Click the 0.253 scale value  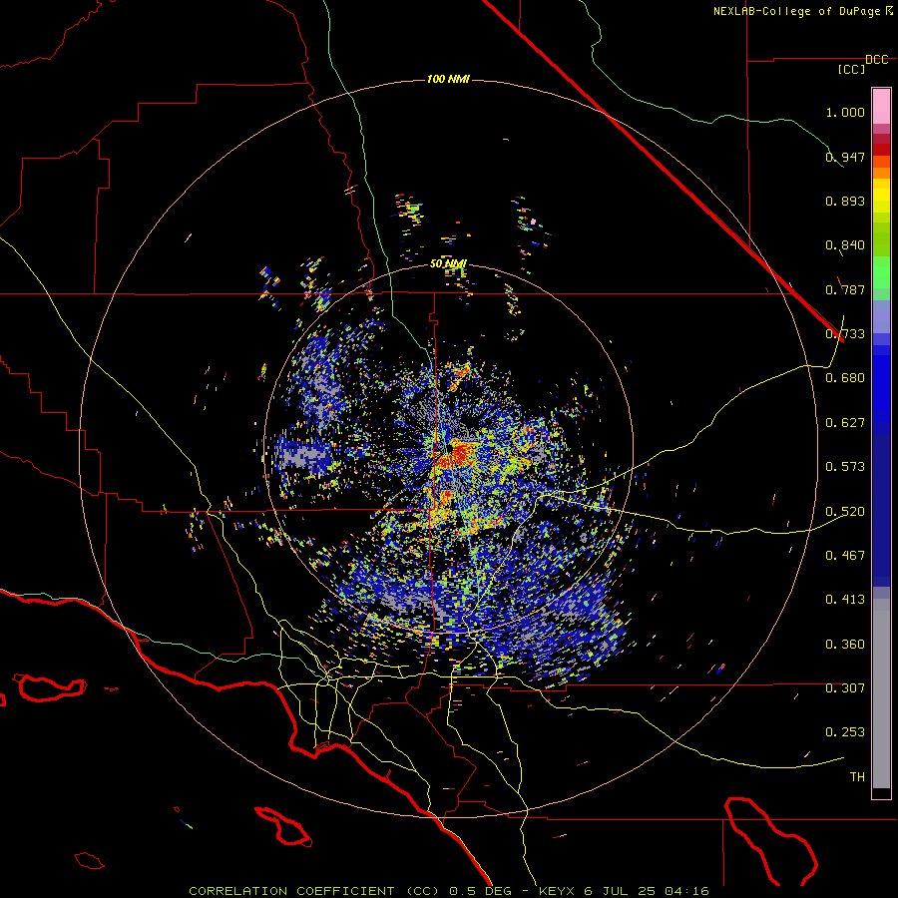pyautogui.click(x=845, y=732)
